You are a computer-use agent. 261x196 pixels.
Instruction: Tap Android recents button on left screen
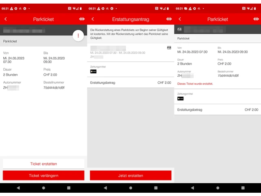tap(69, 188)
